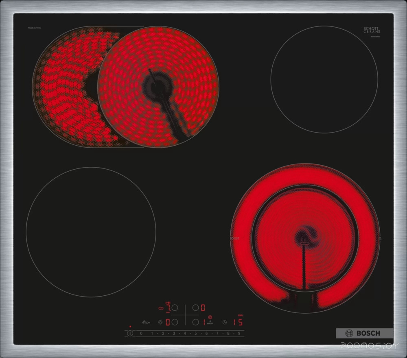The width and height of the screenshot is (407, 358).
Task: Tap the clock timer symbol
Action: point(225,322)
